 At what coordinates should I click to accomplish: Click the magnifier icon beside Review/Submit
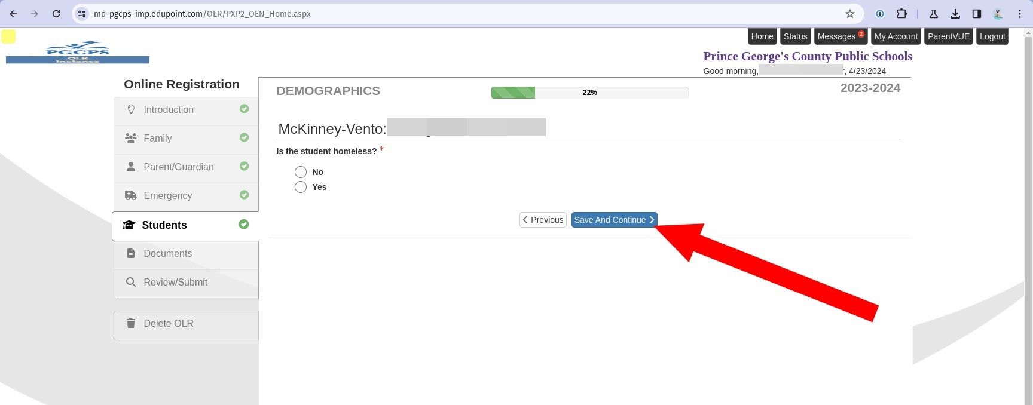131,282
